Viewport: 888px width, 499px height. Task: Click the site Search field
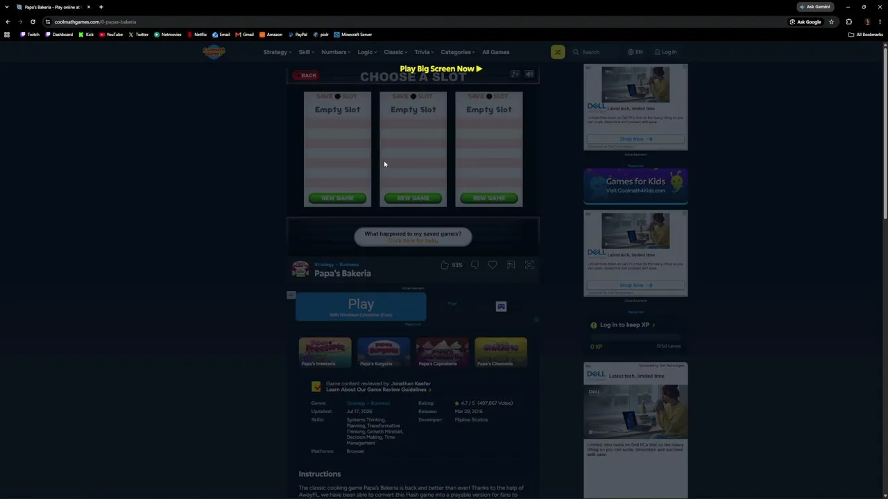click(595, 52)
